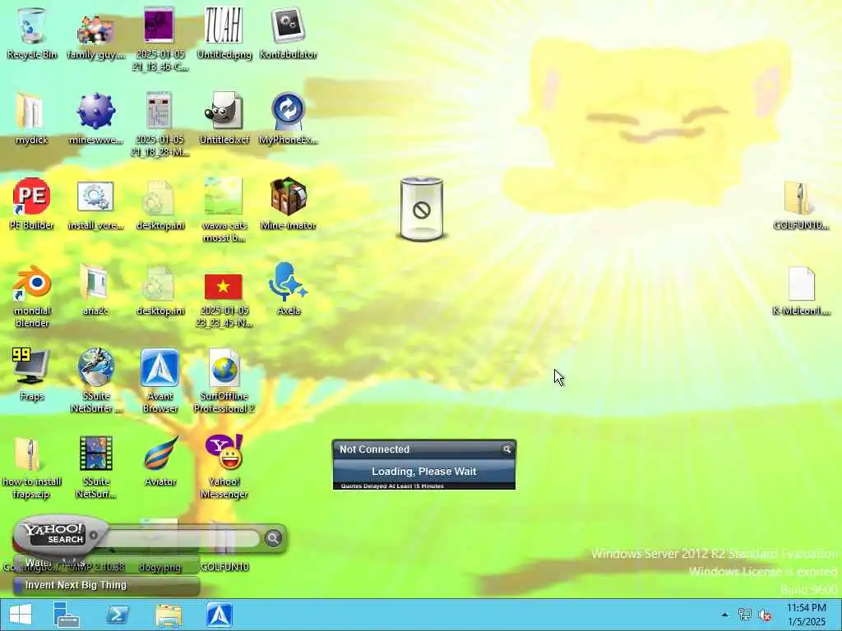Collapse the Yahoo Search widget arrow
The height and width of the screenshot is (631, 842).
pos(94,536)
